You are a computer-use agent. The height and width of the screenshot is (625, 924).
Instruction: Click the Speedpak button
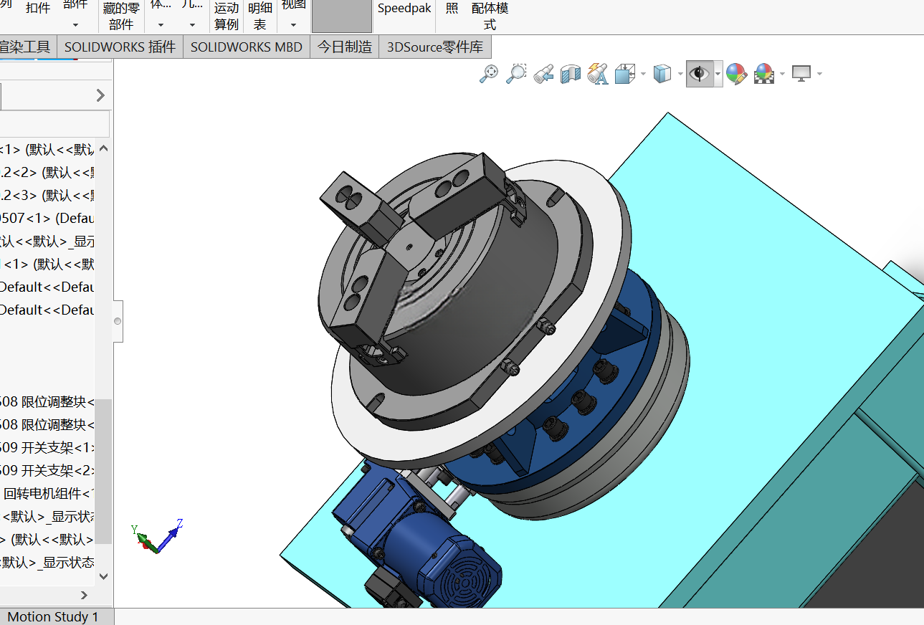[x=404, y=9]
